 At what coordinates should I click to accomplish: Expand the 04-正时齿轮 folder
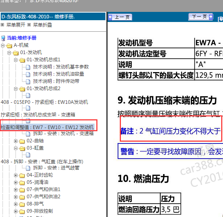pos(16,175)
